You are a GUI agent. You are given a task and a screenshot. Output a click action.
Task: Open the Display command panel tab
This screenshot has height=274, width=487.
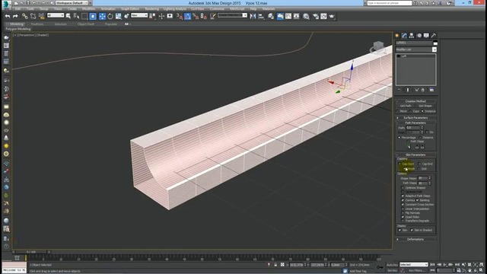(x=426, y=36)
